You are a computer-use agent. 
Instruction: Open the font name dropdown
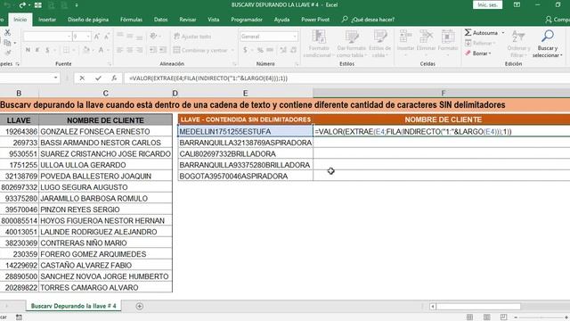[x=69, y=37]
